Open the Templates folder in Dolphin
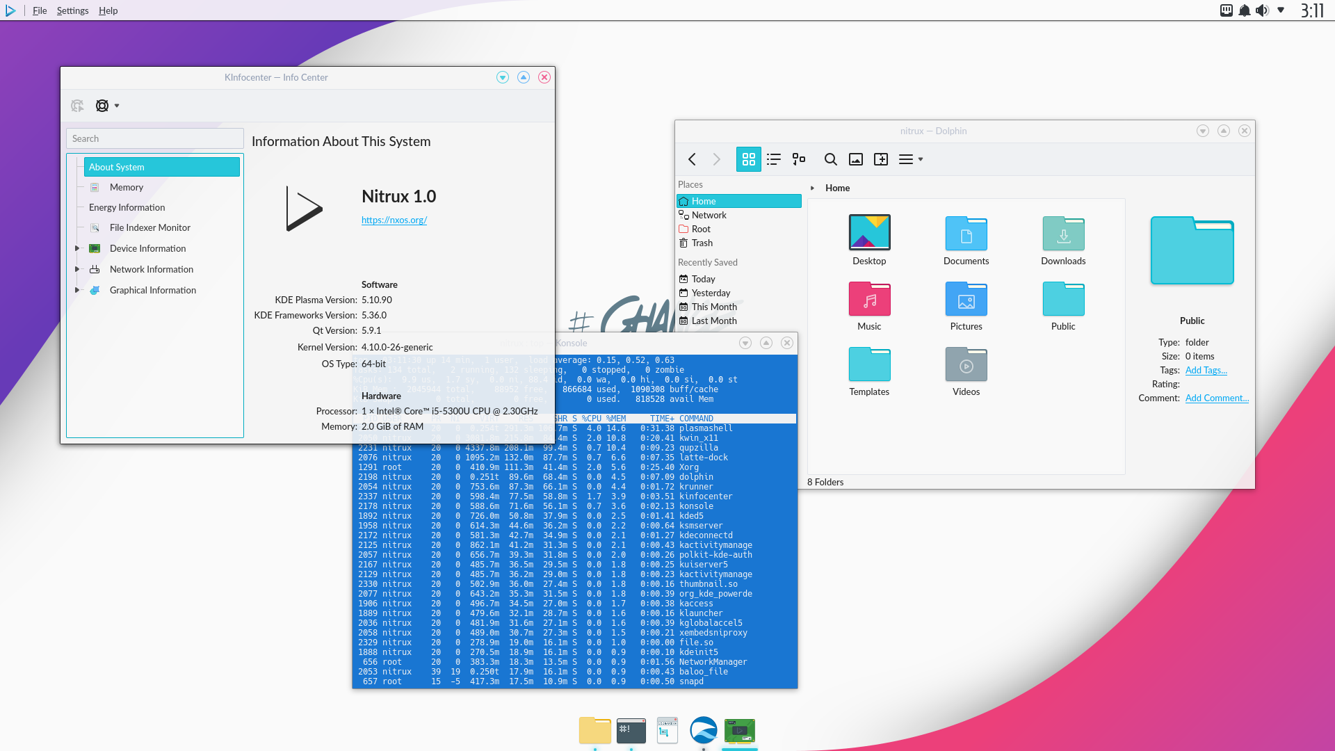The height and width of the screenshot is (751, 1335). (x=869, y=371)
